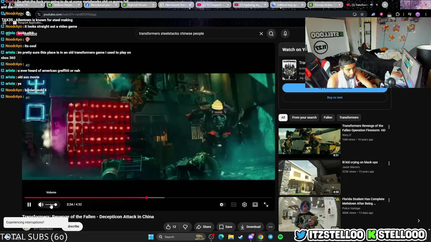
Task: Open the video title Decepticon Attack in China
Action: (88, 217)
